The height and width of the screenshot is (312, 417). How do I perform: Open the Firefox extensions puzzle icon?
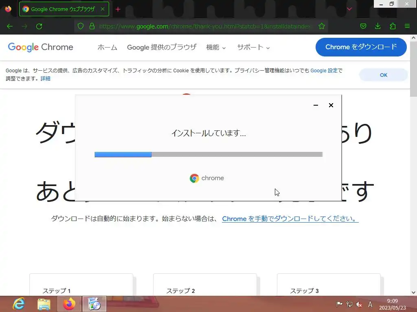393,26
